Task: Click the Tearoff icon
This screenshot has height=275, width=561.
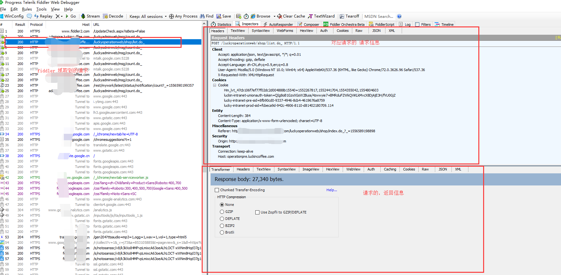Action: pyautogui.click(x=342, y=16)
